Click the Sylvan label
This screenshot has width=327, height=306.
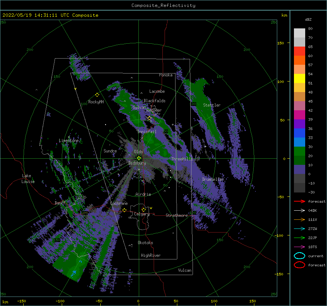139,107
